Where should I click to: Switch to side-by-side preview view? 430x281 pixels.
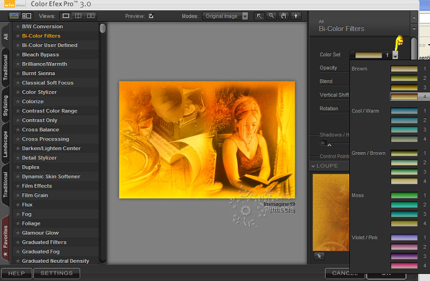click(x=91, y=16)
